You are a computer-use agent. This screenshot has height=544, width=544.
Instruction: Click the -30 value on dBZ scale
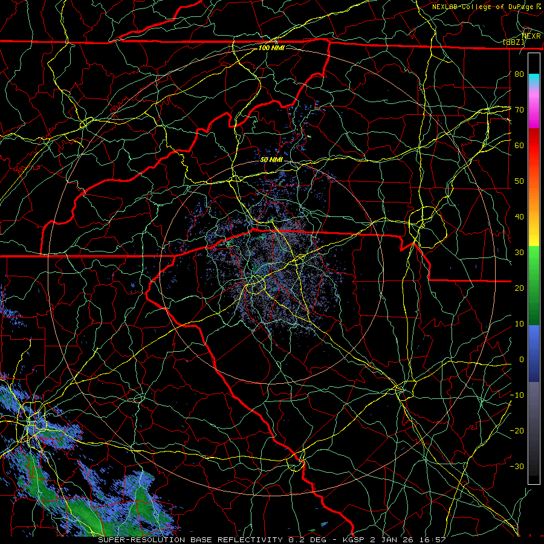coord(517,467)
